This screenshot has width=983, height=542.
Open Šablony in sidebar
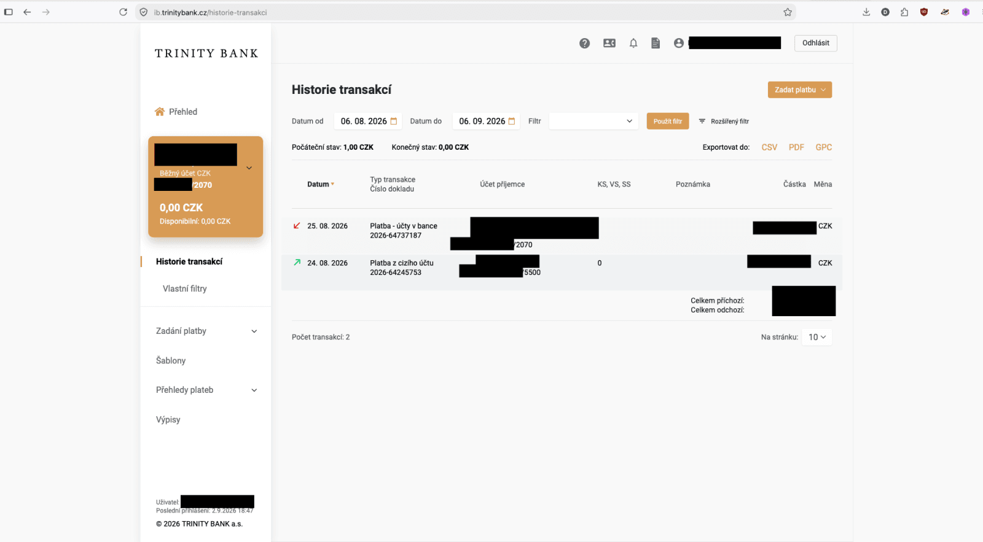[171, 360]
